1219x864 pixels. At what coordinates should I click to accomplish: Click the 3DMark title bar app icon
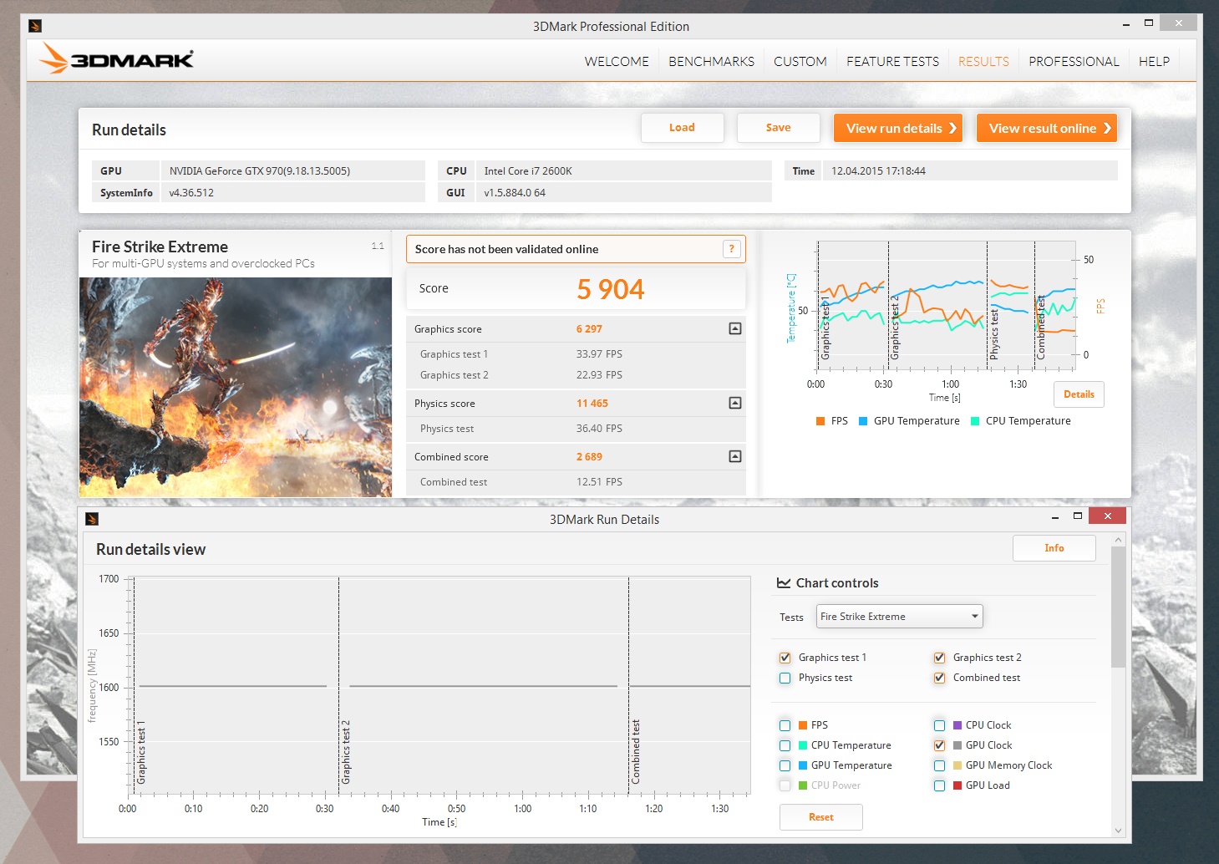coord(35,26)
